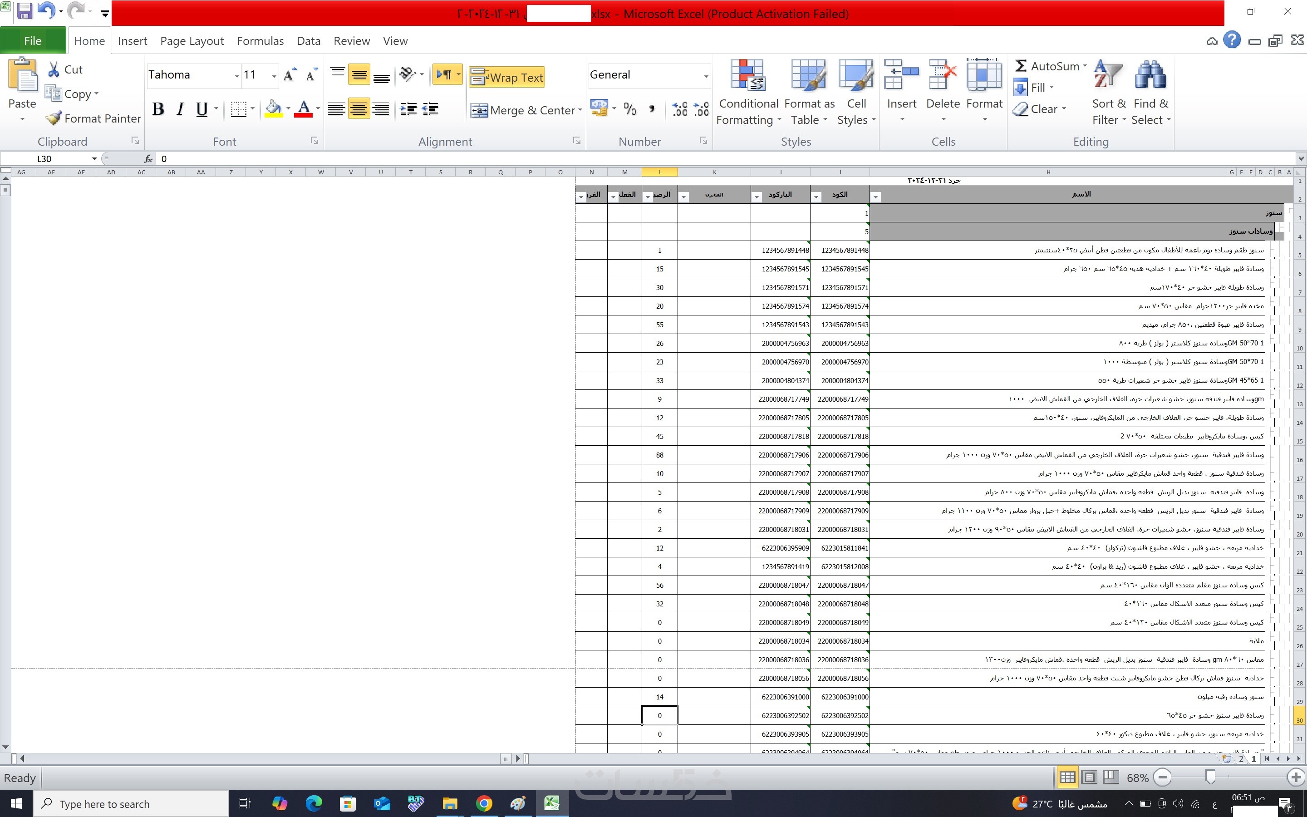Toggle Bold formatting
1307x817 pixels.
(158, 109)
